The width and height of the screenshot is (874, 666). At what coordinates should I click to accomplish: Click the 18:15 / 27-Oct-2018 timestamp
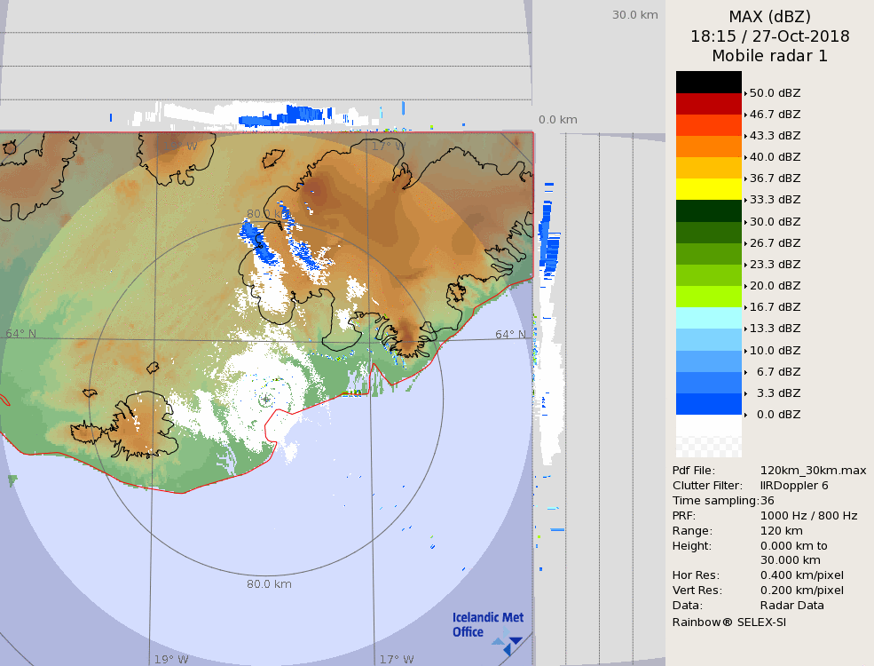pos(769,36)
